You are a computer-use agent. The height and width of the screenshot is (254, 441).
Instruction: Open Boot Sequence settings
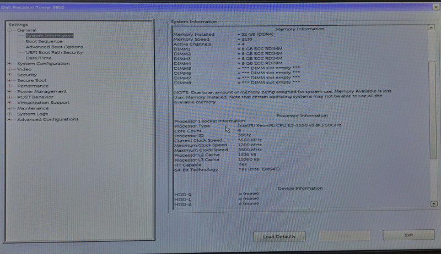pos(44,41)
